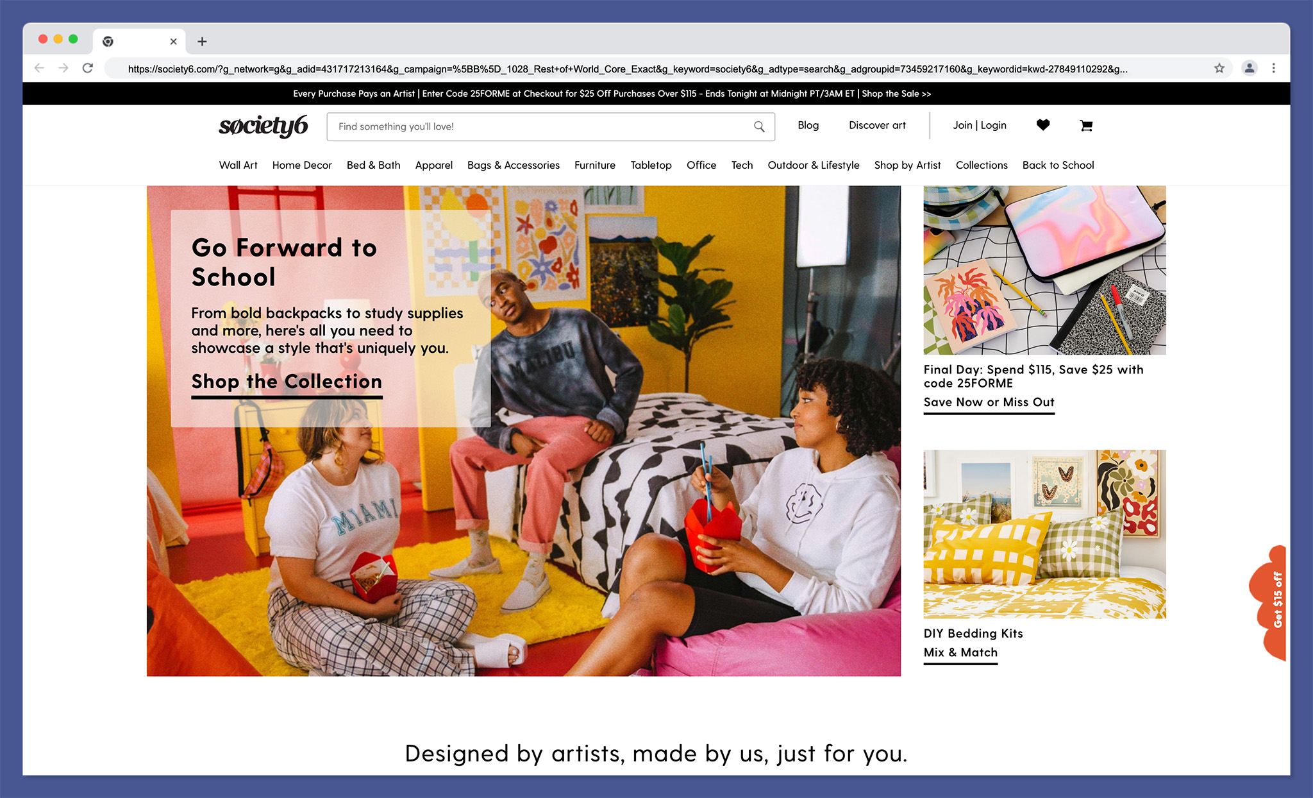Select the Back to School category
The height and width of the screenshot is (798, 1313).
(1058, 165)
